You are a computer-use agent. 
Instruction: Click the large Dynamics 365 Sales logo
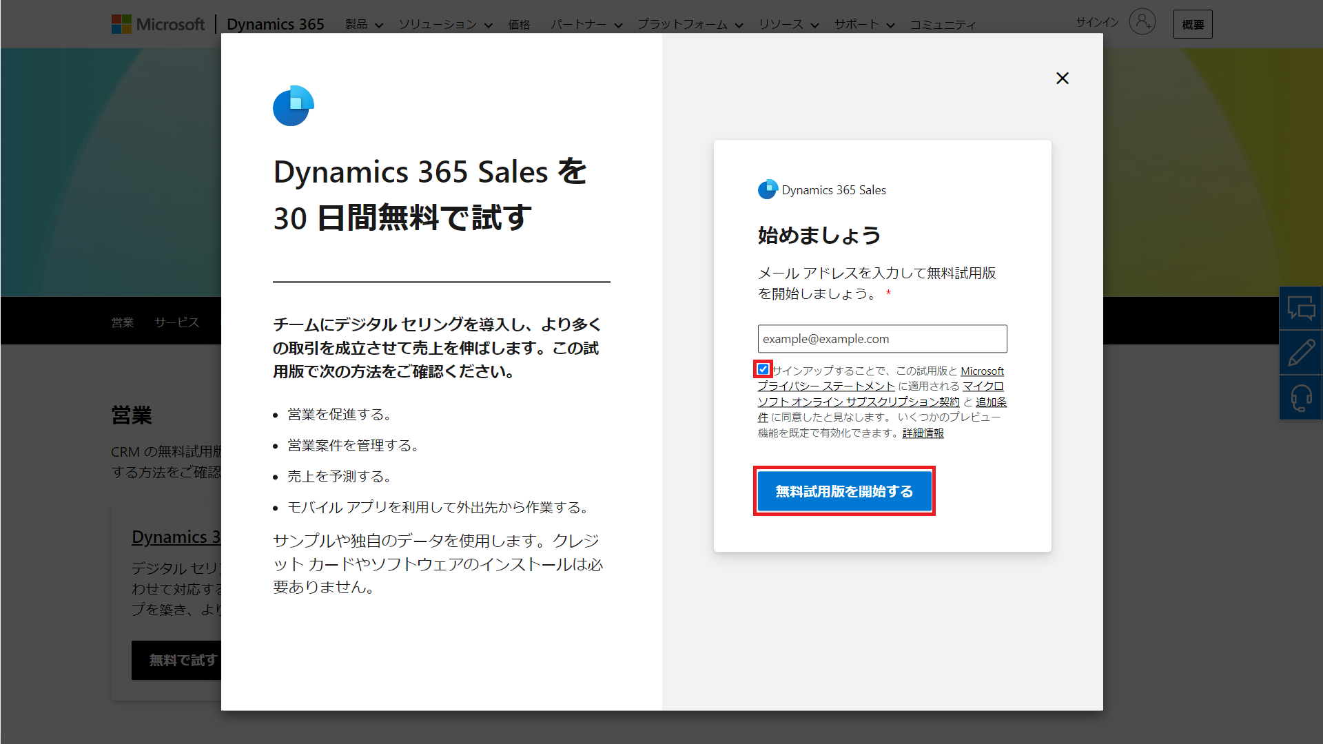pos(294,105)
